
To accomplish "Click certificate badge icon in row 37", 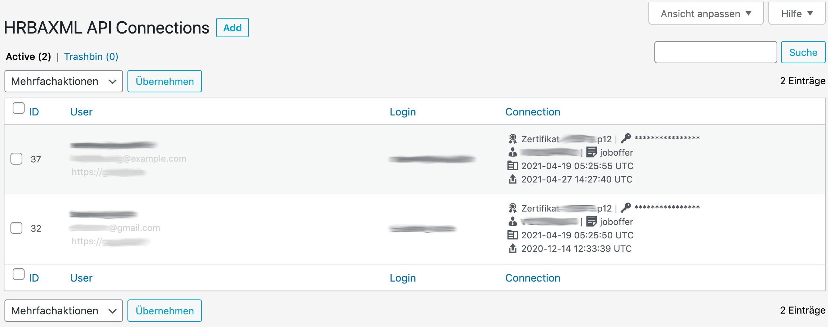I will click(x=513, y=139).
